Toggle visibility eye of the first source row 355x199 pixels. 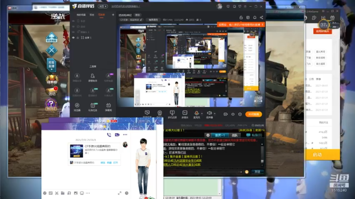point(73,21)
